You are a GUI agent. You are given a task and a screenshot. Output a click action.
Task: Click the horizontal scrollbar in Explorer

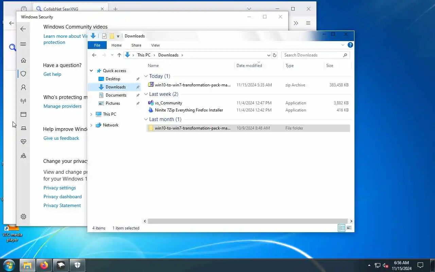pos(248,221)
